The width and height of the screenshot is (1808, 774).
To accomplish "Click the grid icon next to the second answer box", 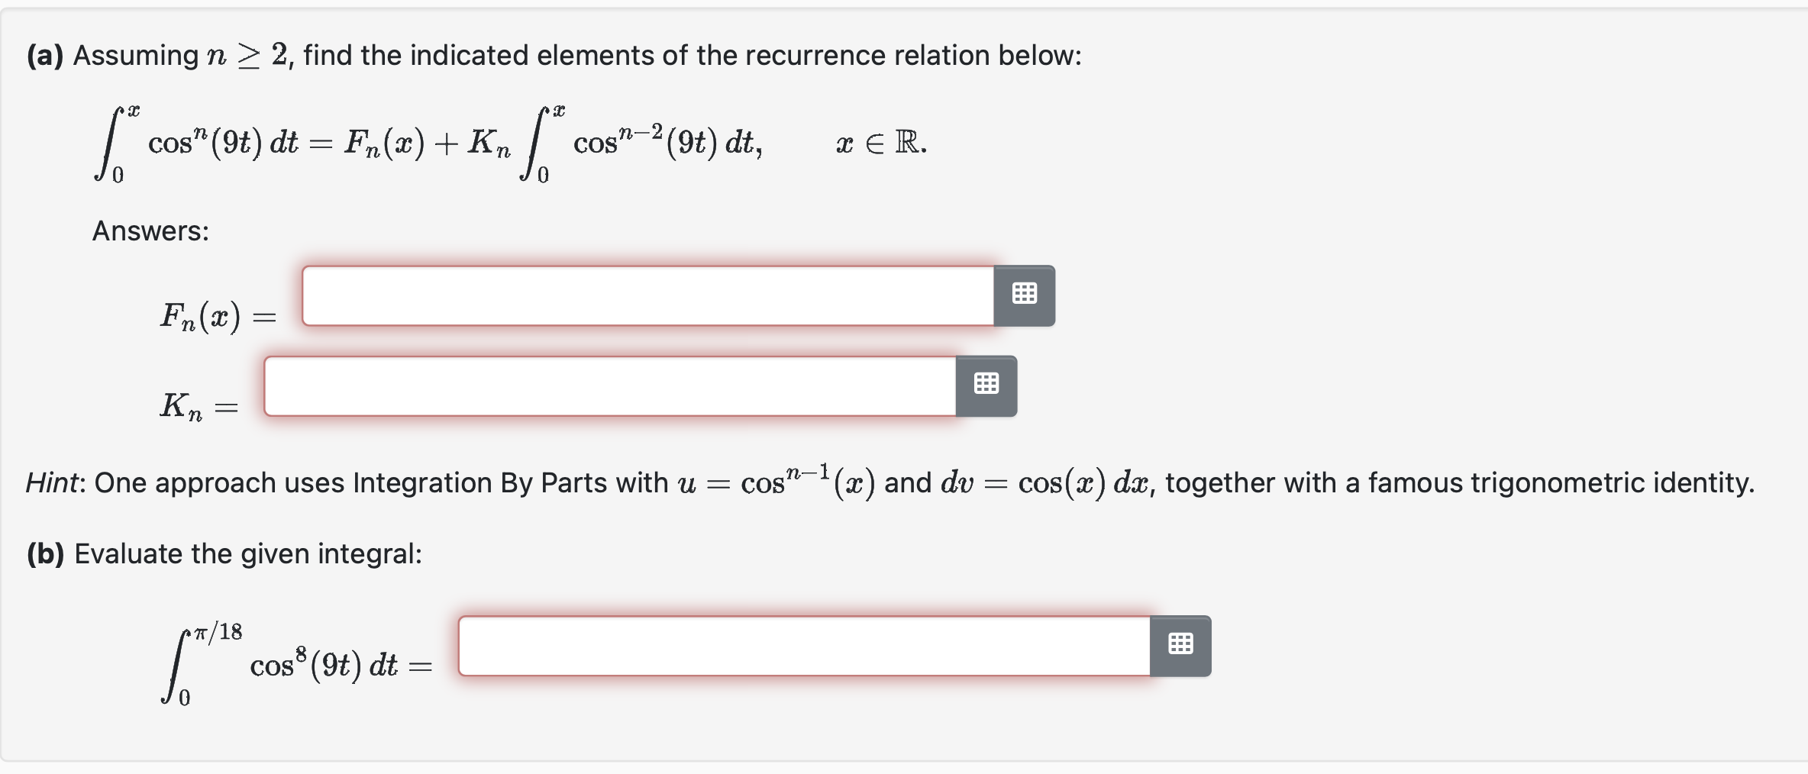I will 986,385.
